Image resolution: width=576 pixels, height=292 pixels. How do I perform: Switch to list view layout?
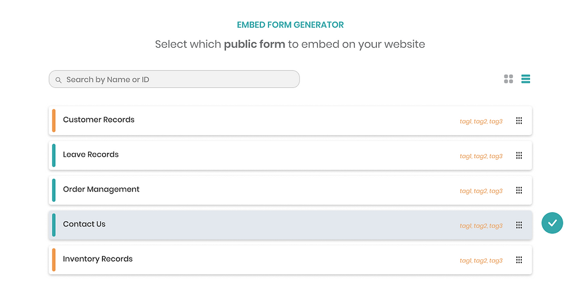pos(526,79)
